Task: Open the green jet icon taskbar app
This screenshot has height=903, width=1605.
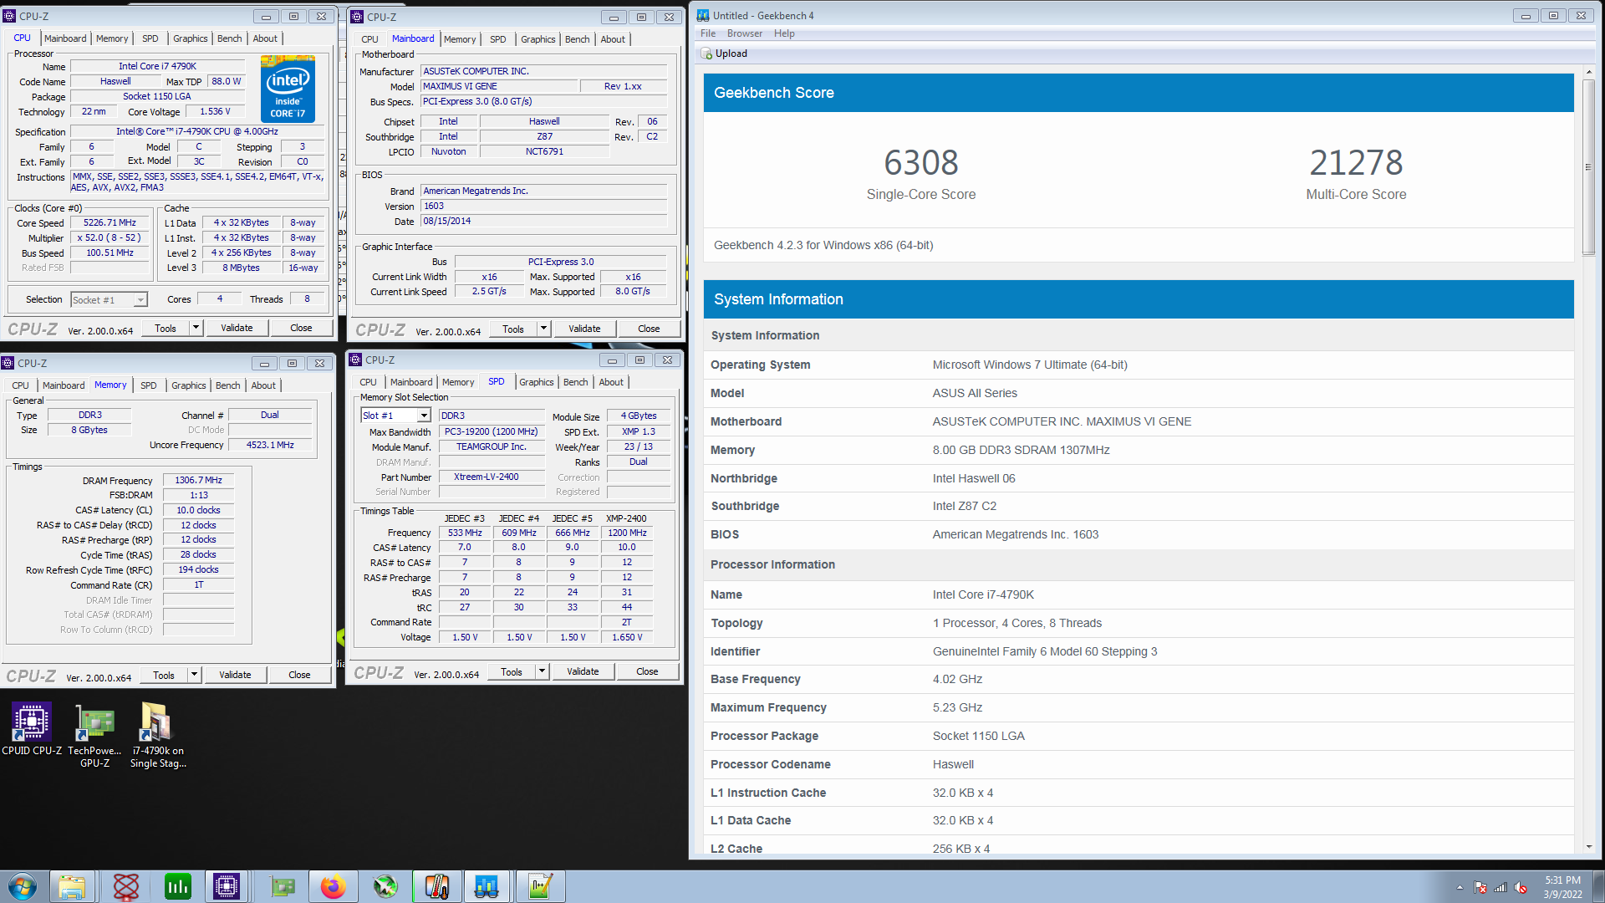Action: [385, 886]
